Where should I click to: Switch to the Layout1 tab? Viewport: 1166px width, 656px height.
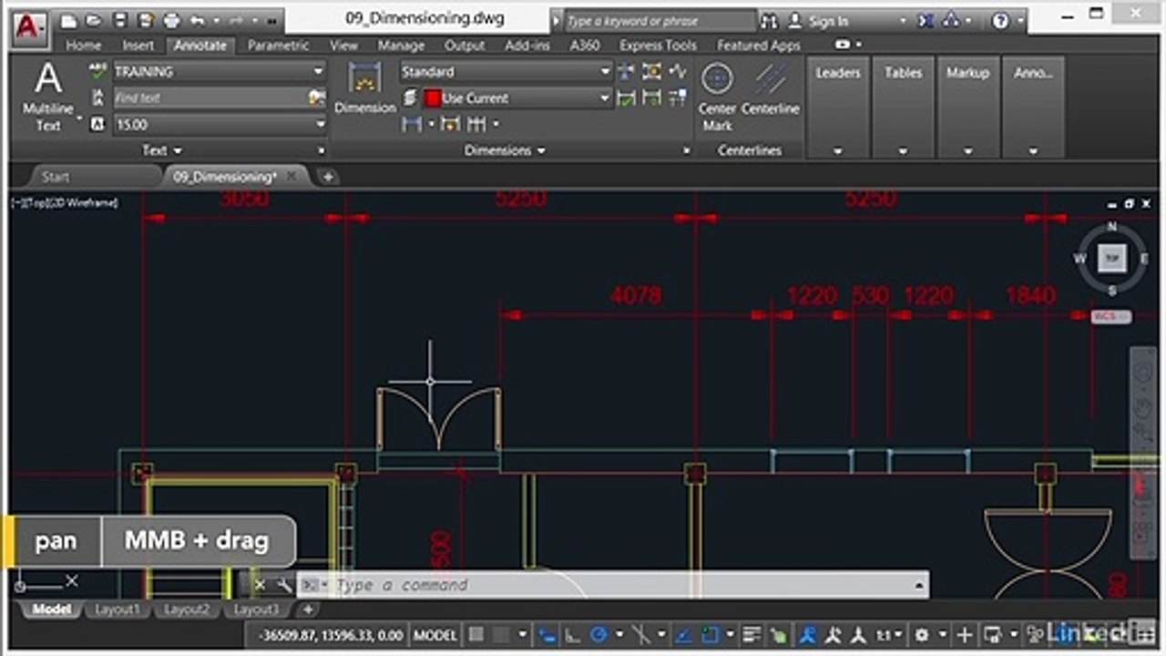[x=118, y=609]
